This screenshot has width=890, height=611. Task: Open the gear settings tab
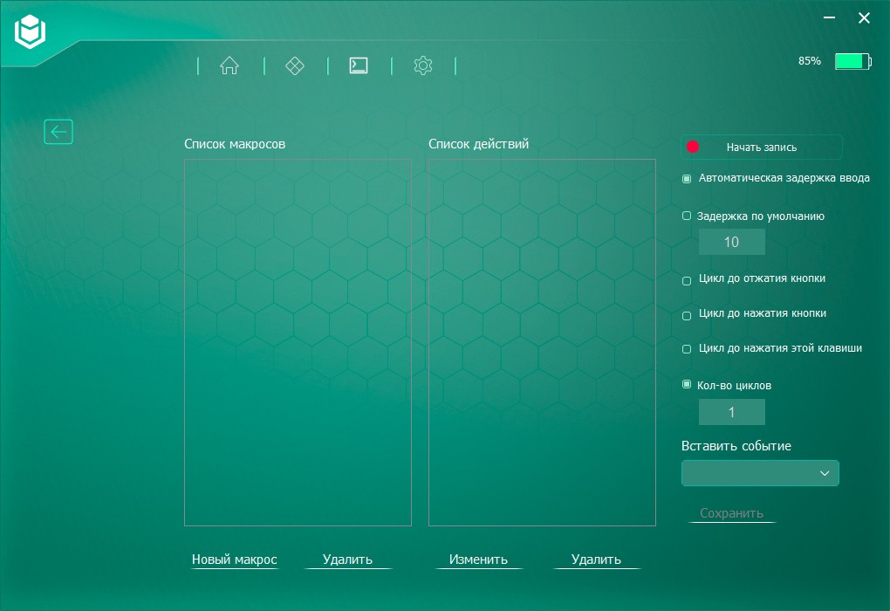tap(423, 65)
